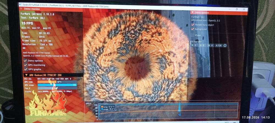Image resolution: width=275 pixels, height=123 pixels.
Task: Uncheck the Demo options checkbox
Action: click(x=25, y=61)
